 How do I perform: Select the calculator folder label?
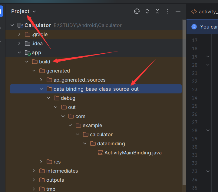(x=101, y=134)
